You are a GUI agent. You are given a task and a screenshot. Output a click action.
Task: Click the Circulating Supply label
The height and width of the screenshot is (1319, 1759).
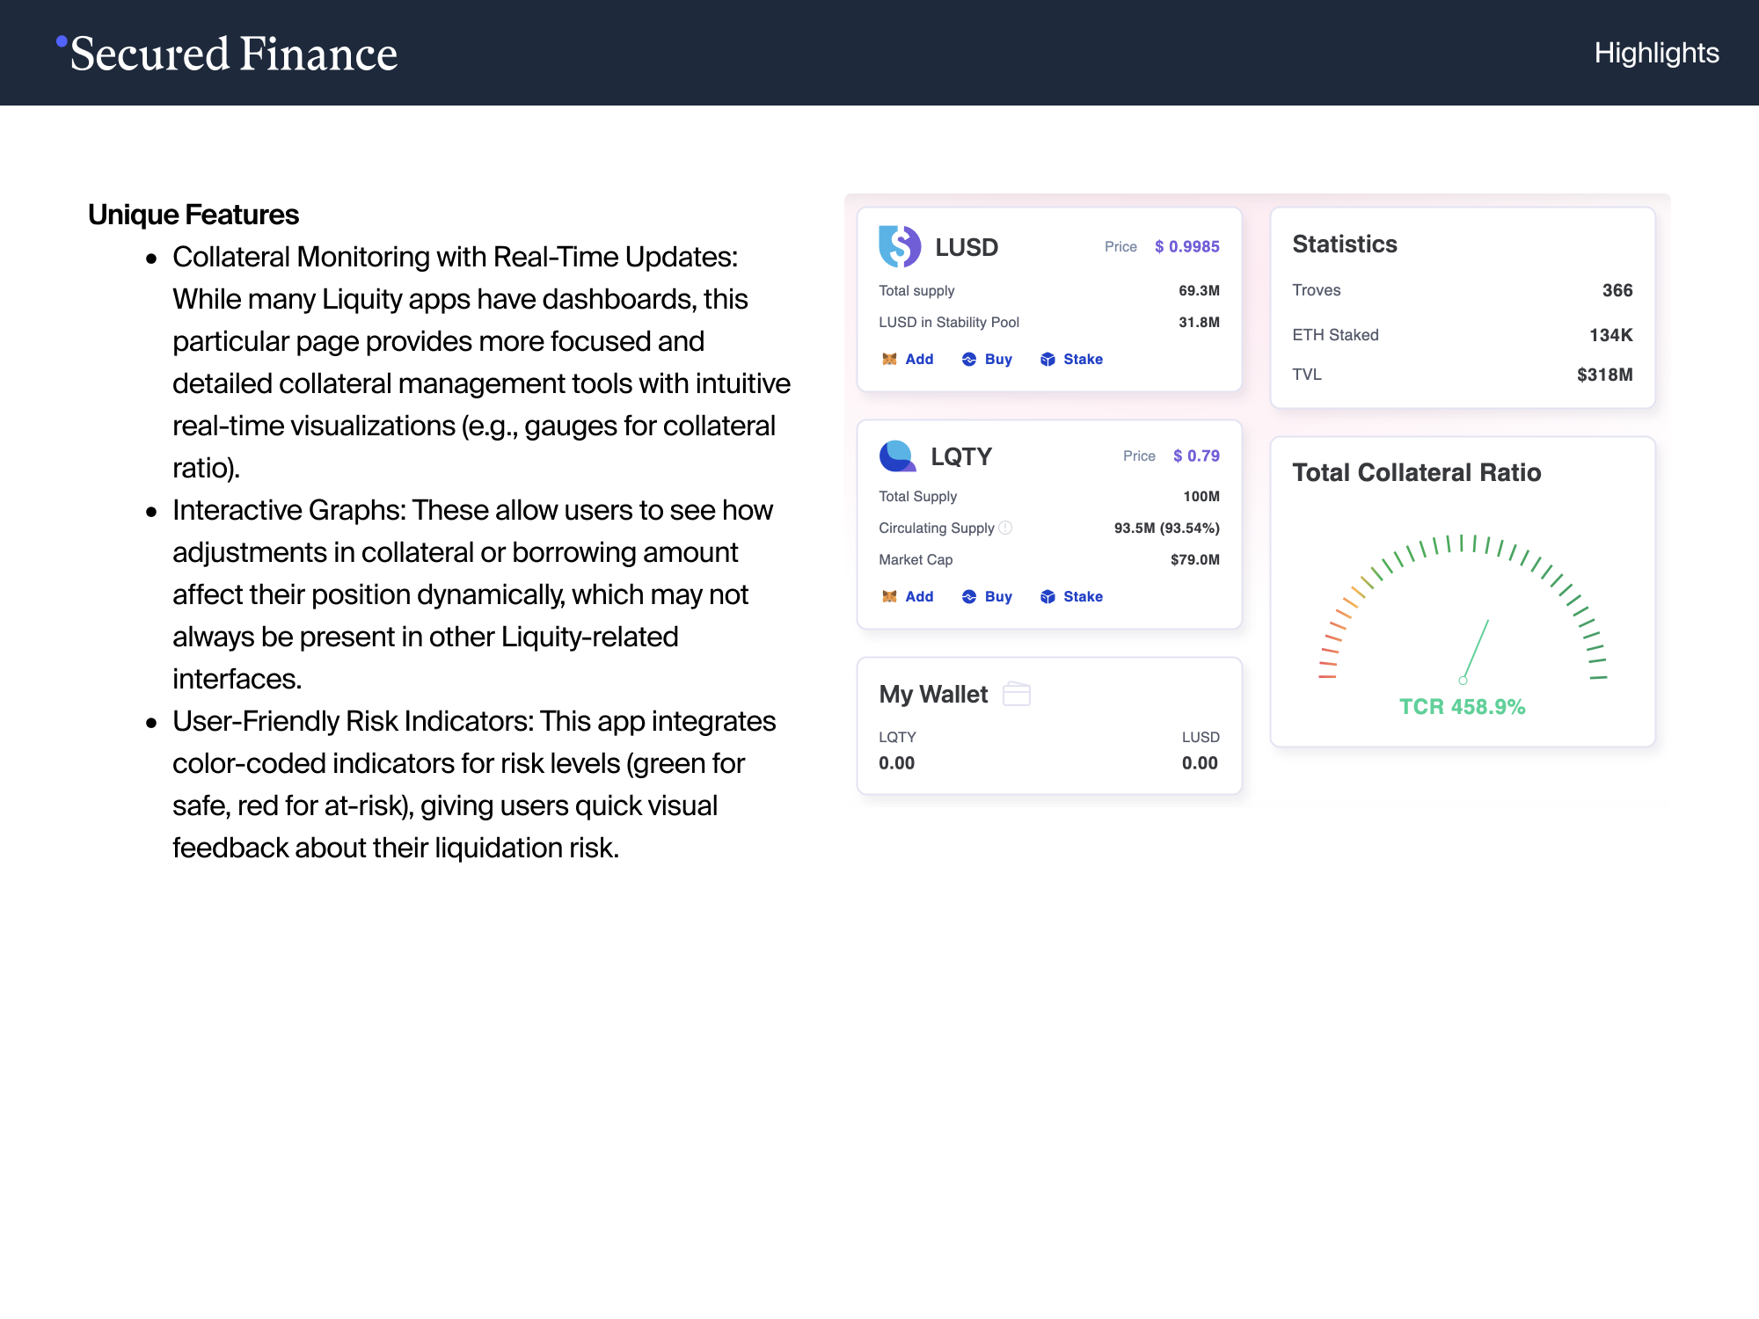937,528
